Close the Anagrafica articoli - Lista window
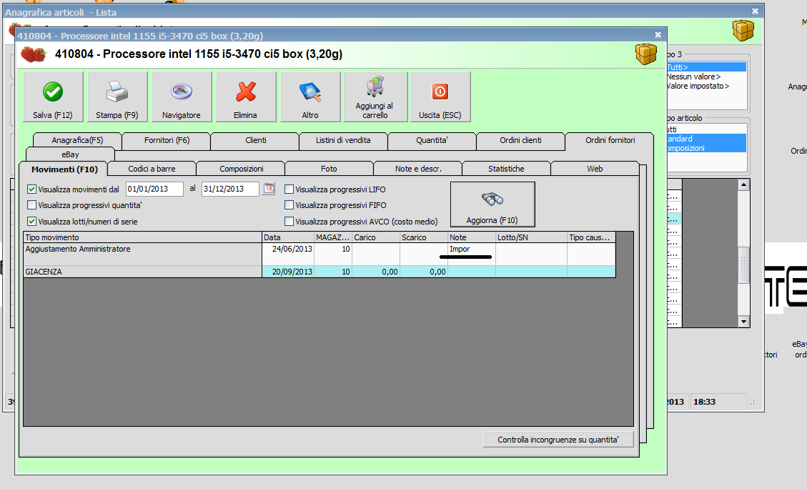 click(755, 11)
